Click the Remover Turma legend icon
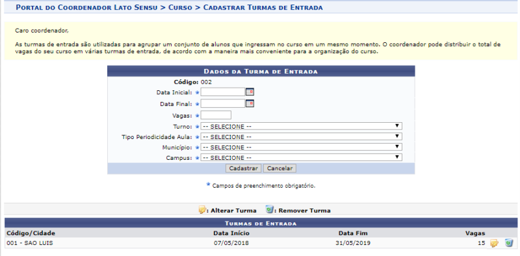The height and width of the screenshot is (256, 520). tap(269, 210)
